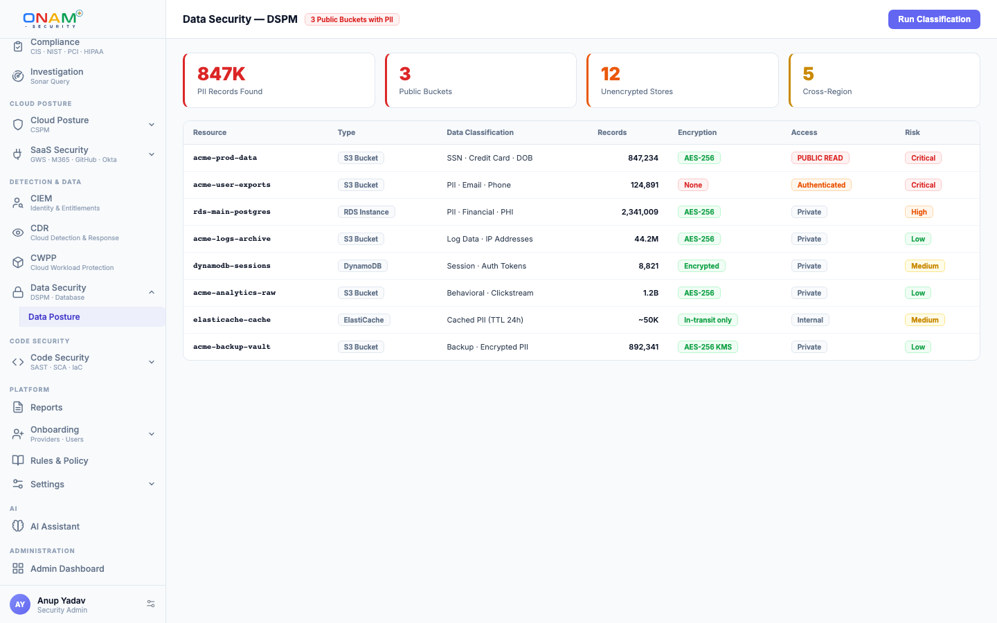Sort by the Records column header

[612, 132]
